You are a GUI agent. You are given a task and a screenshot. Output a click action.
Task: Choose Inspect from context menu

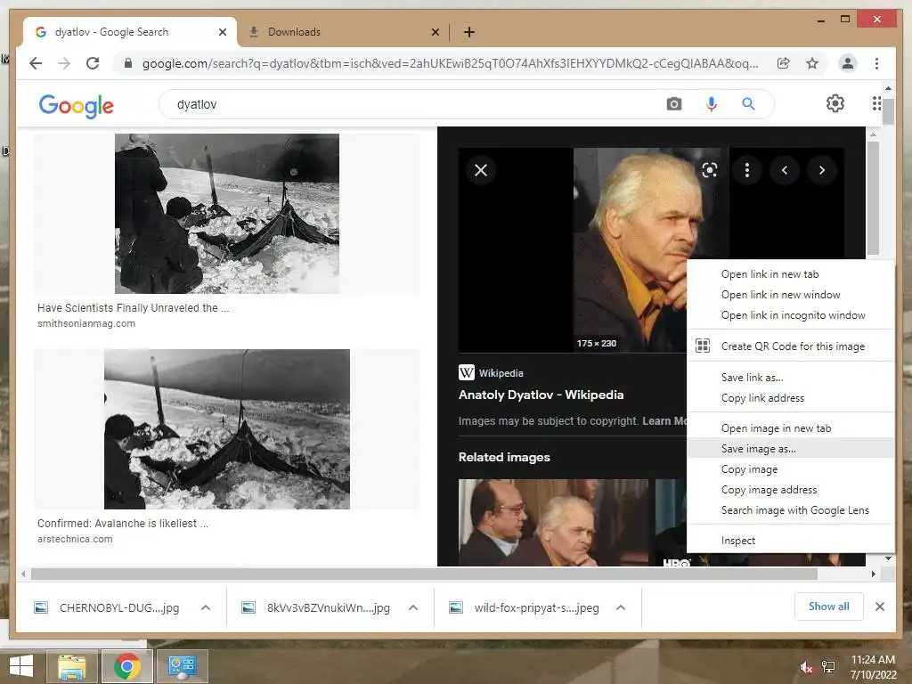[x=791, y=541]
